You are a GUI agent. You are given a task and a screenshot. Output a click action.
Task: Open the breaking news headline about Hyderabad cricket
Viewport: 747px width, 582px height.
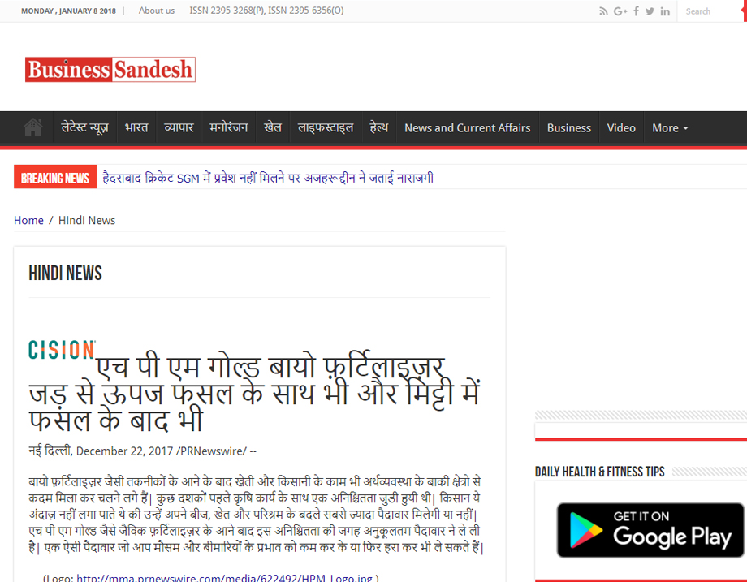tap(268, 178)
